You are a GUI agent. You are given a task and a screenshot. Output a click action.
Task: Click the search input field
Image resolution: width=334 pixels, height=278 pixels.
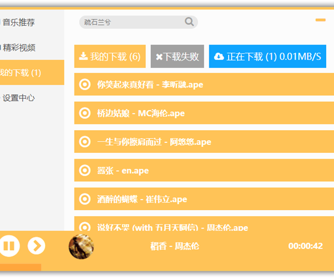click(x=132, y=22)
